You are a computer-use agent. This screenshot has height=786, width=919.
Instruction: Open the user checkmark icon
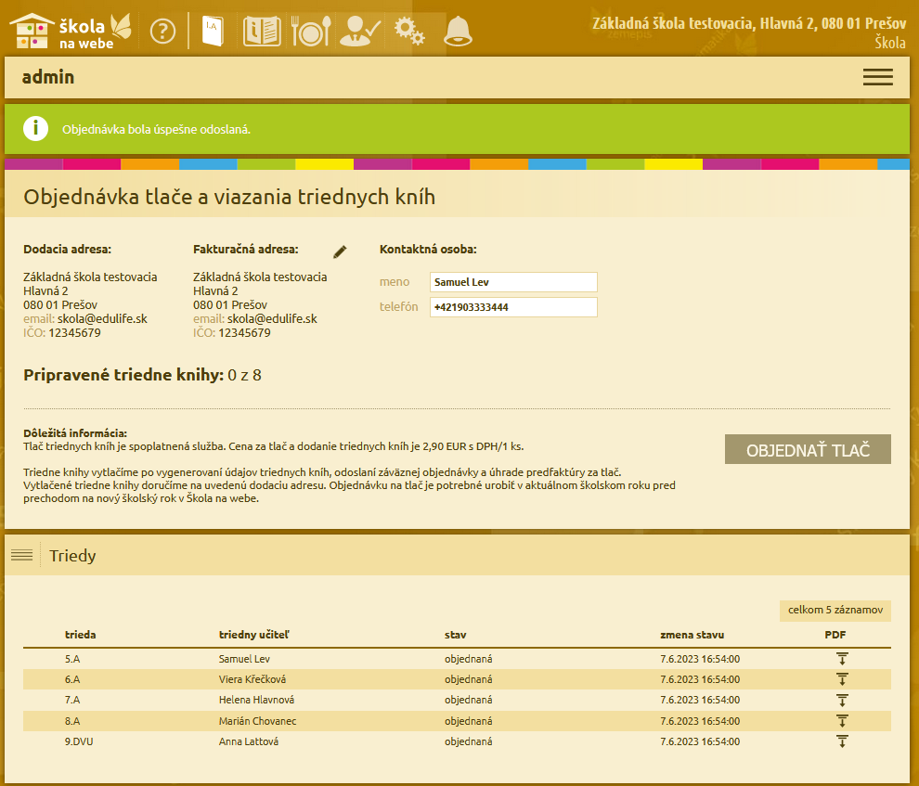[x=360, y=31]
